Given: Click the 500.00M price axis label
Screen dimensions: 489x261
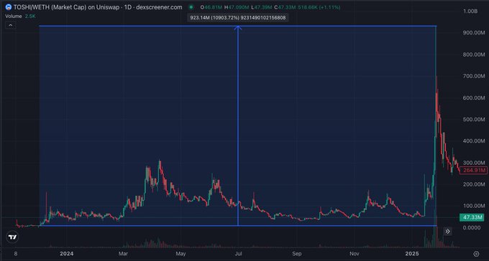Looking at the screenshot, I should pos(474,119).
